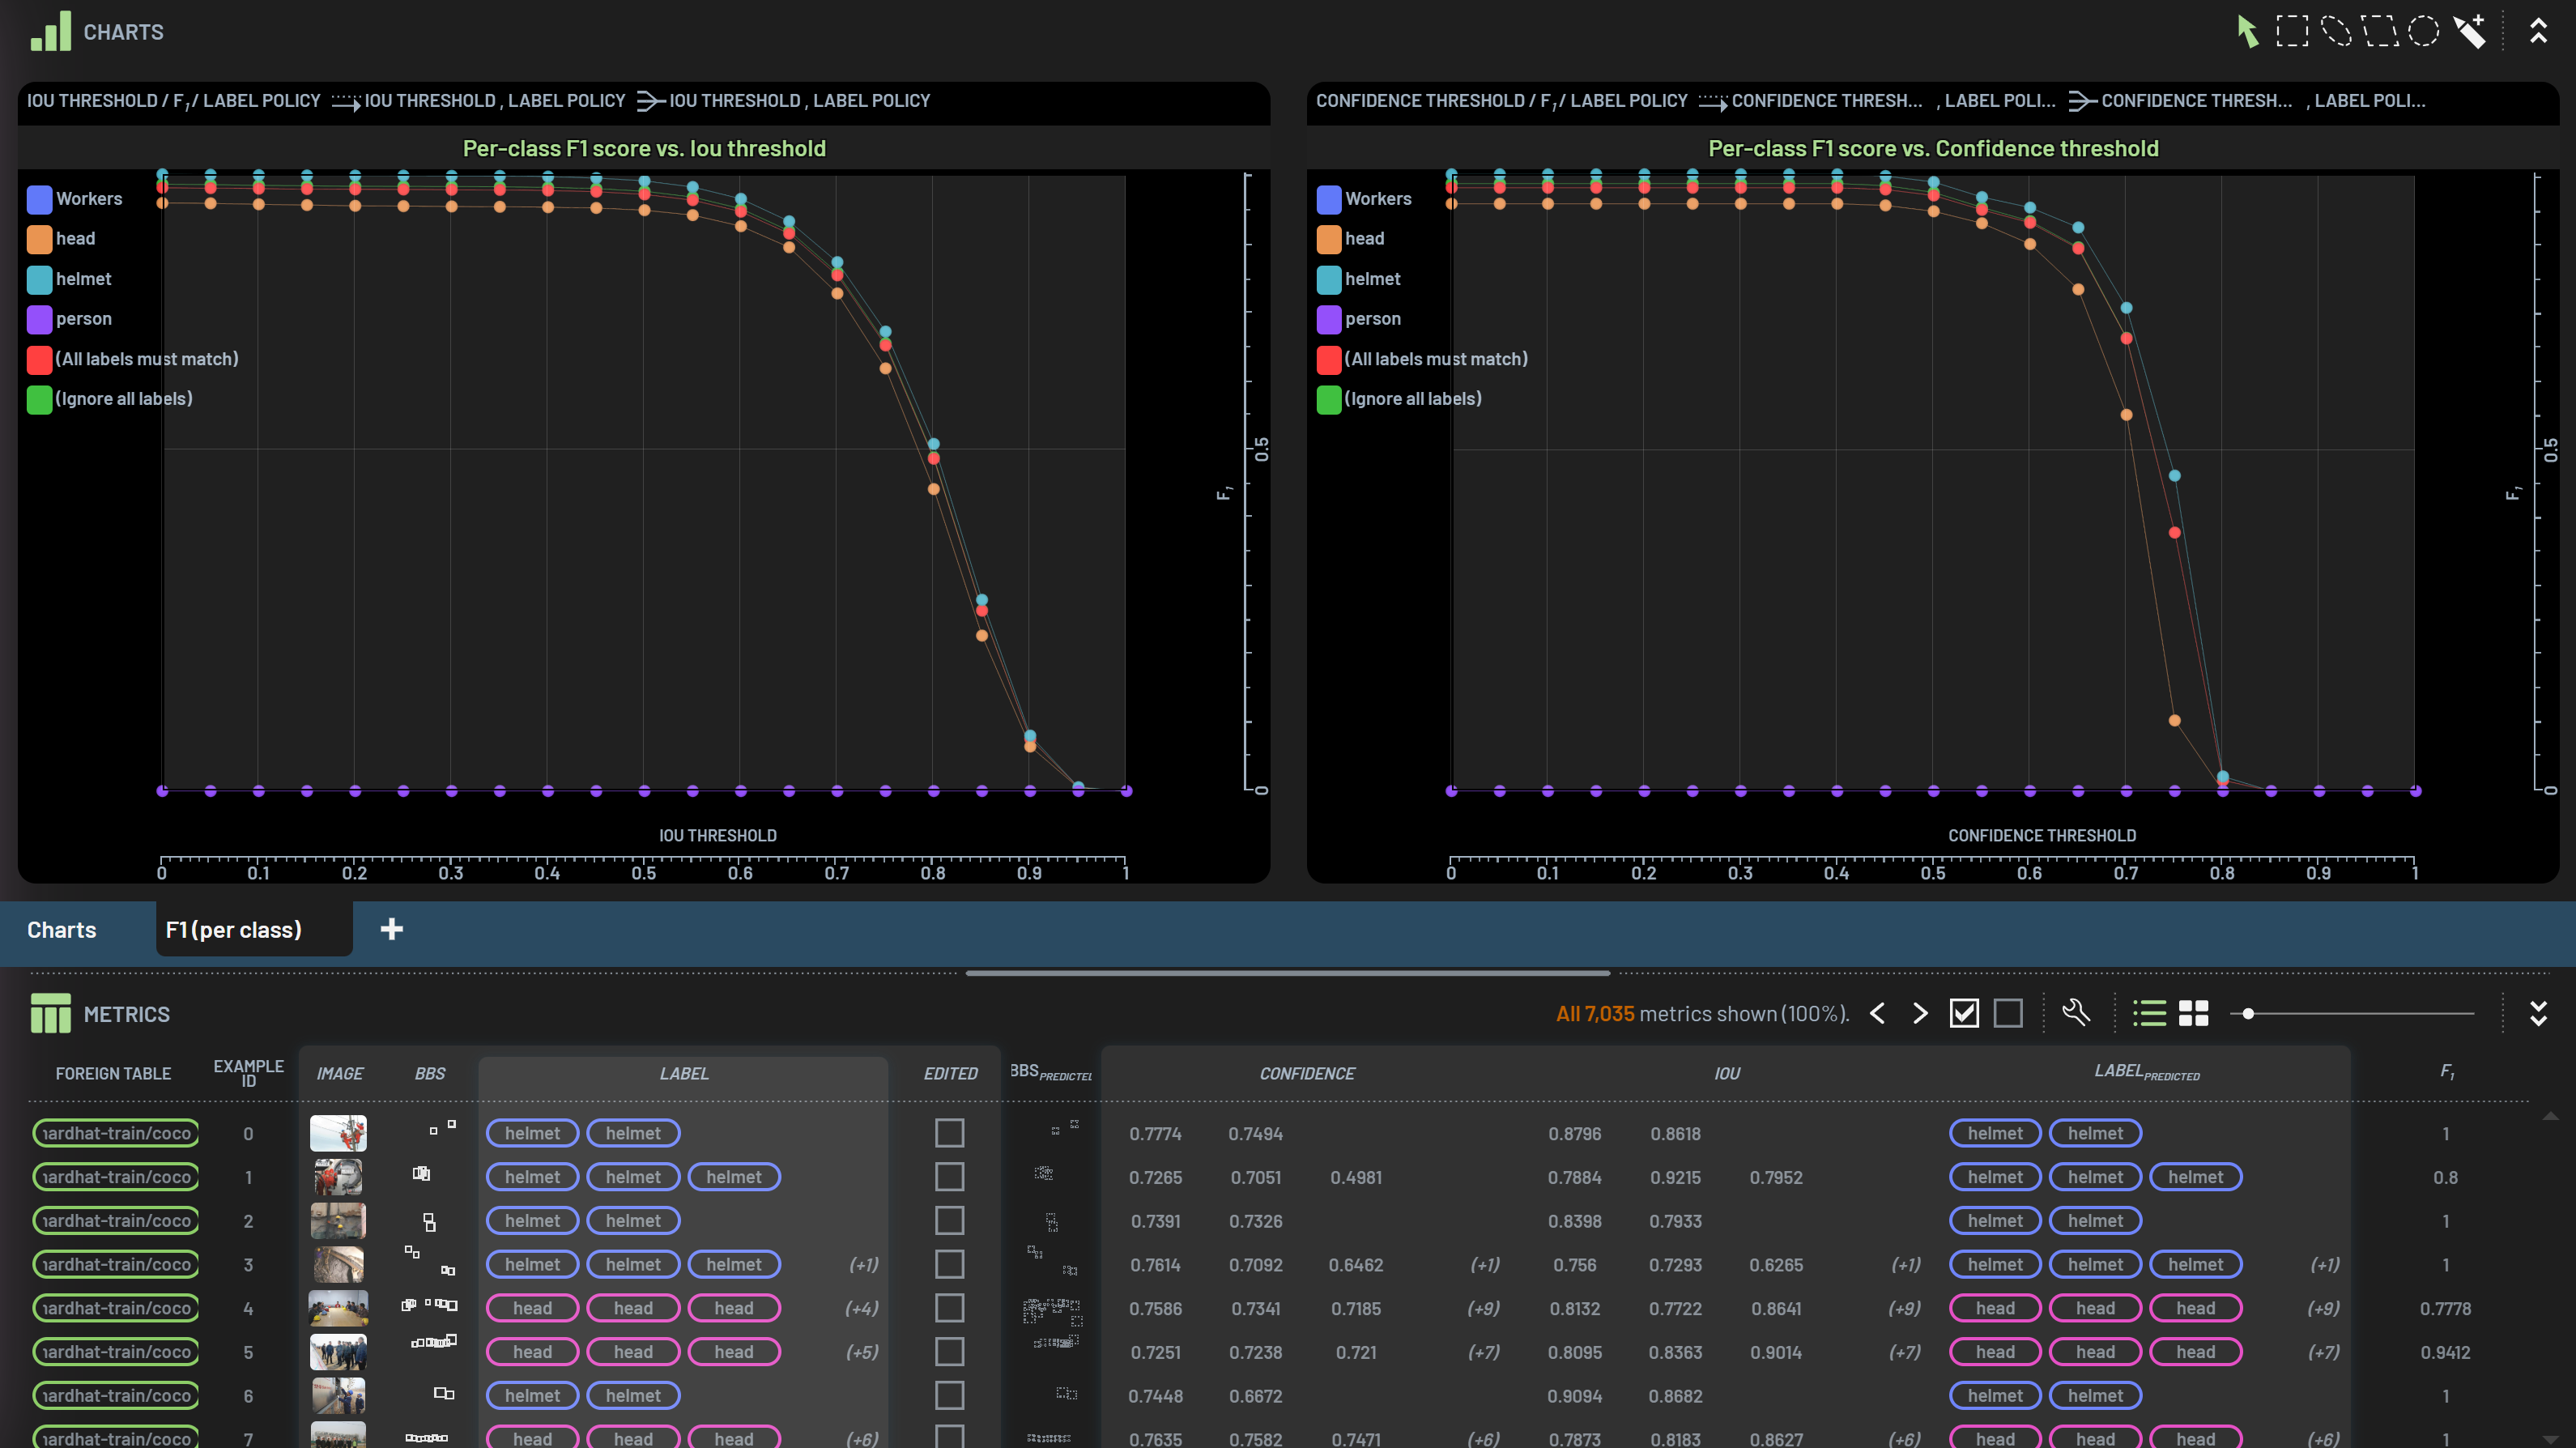The image size is (2576, 1448).
Task: Click the checked select-all box in Metrics
Action: (1964, 1013)
